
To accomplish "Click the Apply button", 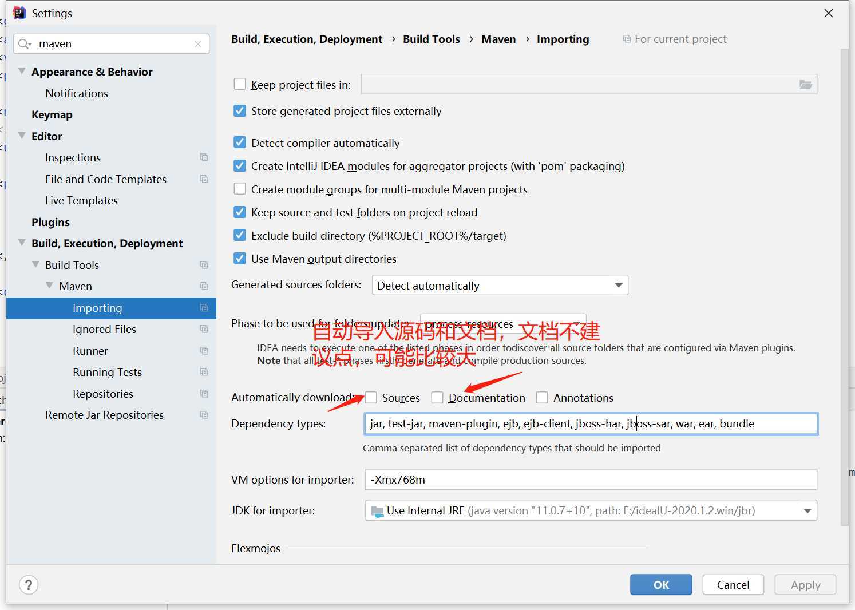I will tap(805, 585).
